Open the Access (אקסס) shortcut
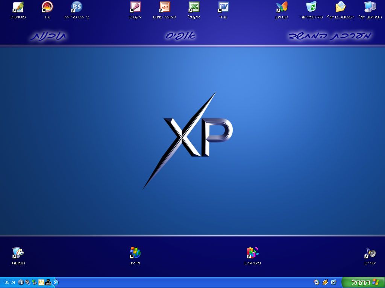385x288 pixels. (135, 10)
